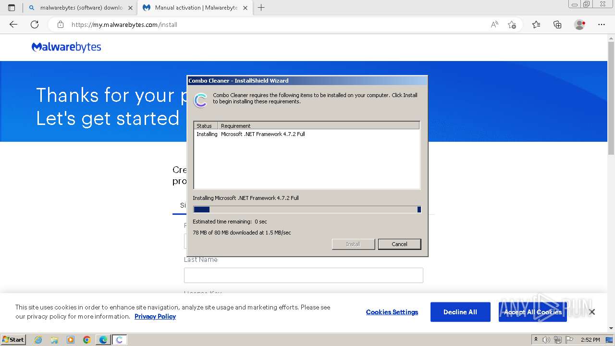Open the network tray icon
Screen dimensions: 615x346
click(x=558, y=340)
